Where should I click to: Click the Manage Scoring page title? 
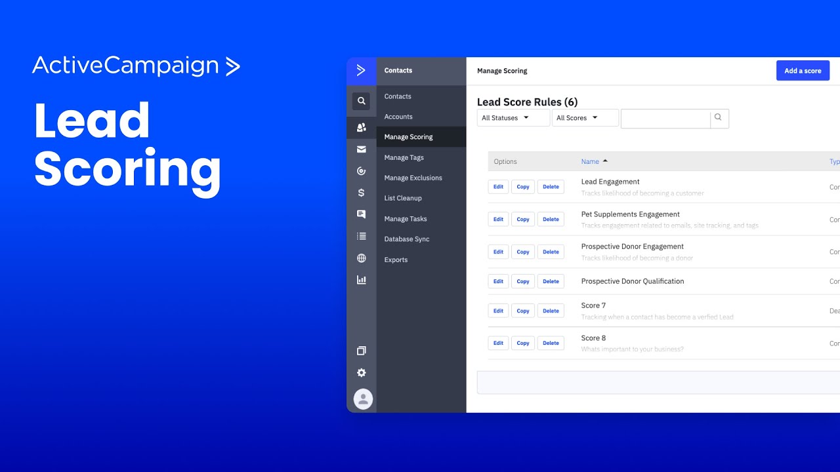pos(502,71)
